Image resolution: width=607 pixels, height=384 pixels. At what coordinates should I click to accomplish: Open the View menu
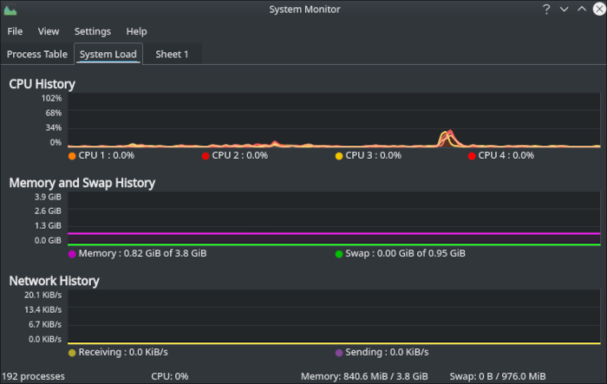click(x=49, y=31)
